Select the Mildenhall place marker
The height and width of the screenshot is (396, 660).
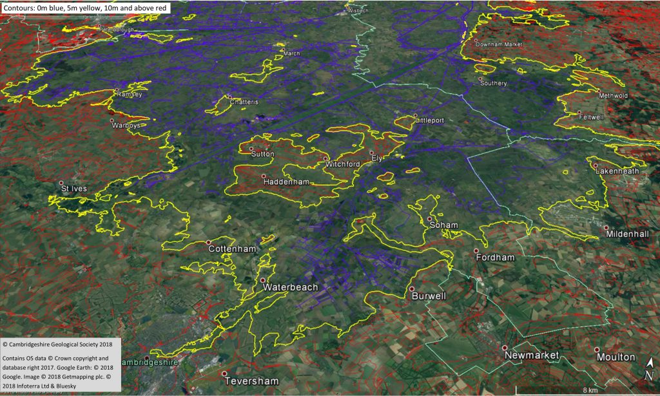[607, 227]
